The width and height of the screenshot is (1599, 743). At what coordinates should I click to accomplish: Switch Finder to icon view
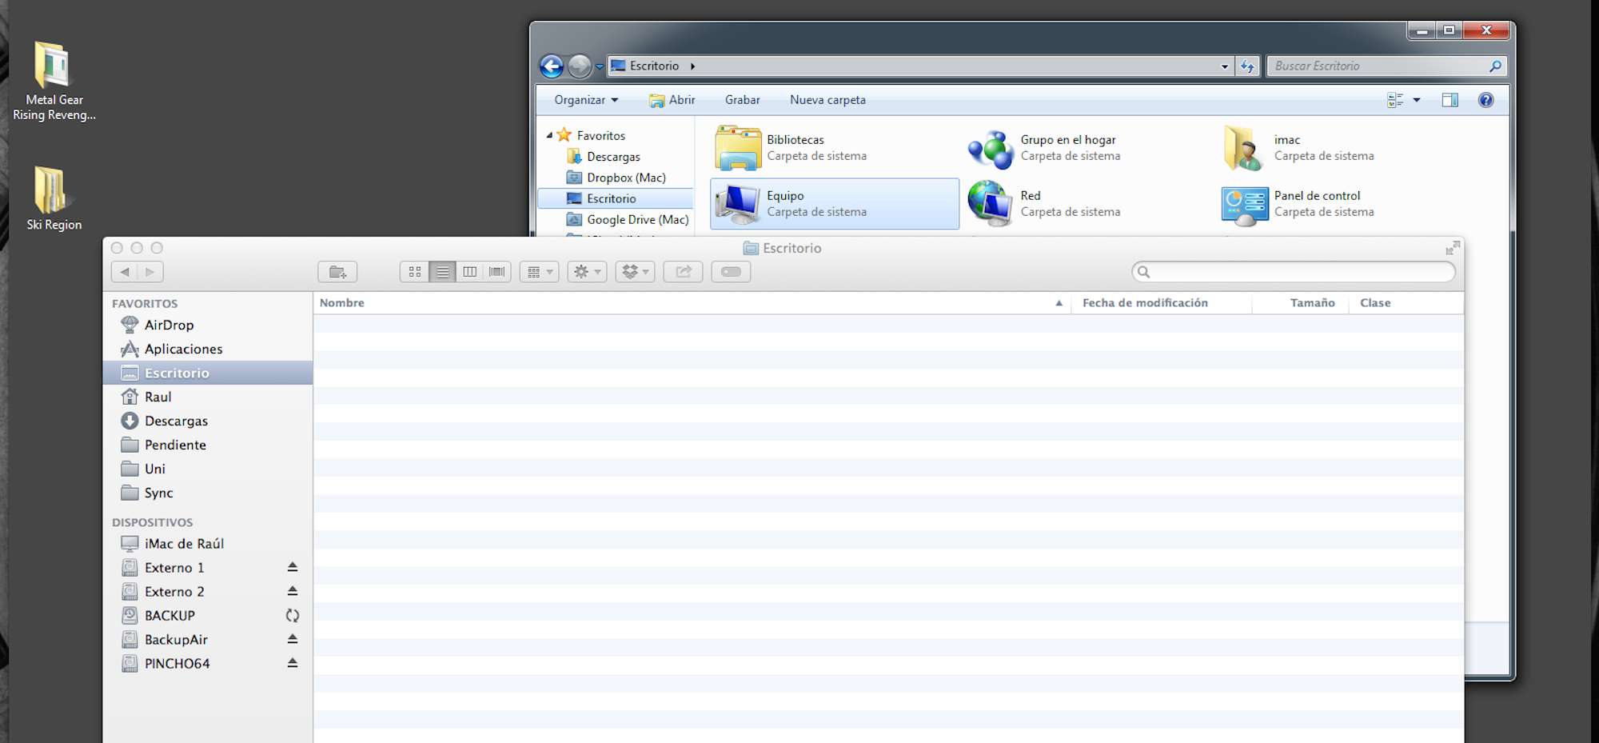414,272
